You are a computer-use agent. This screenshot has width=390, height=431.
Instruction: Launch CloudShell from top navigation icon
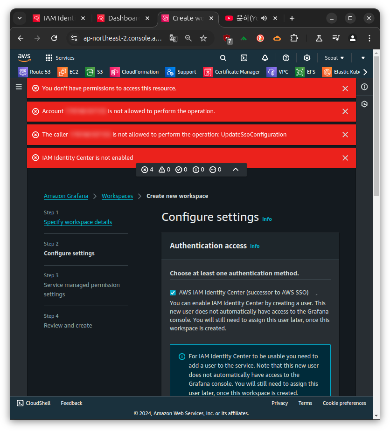244,58
